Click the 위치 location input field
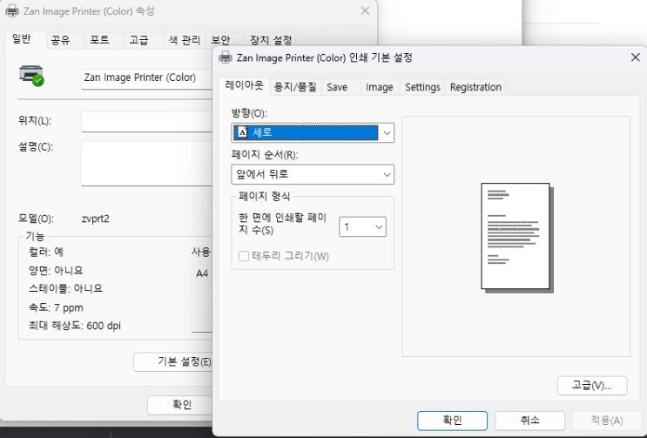The height and width of the screenshot is (438, 647). coord(148,121)
